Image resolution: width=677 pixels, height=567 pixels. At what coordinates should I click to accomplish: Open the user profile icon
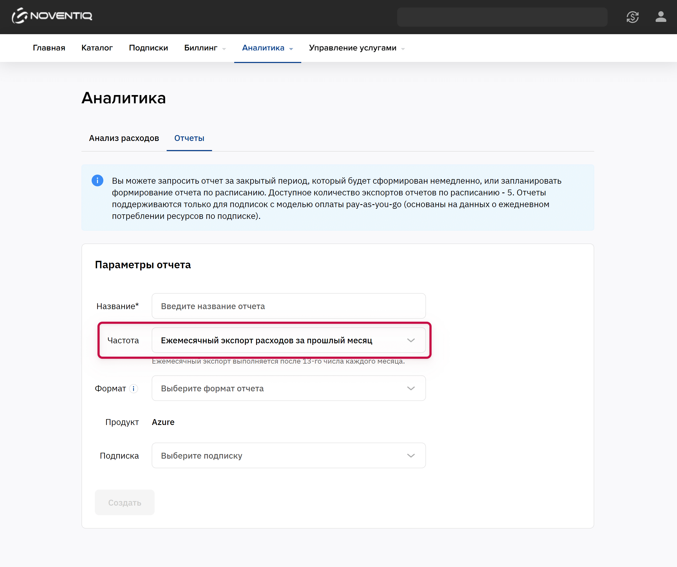[660, 17]
